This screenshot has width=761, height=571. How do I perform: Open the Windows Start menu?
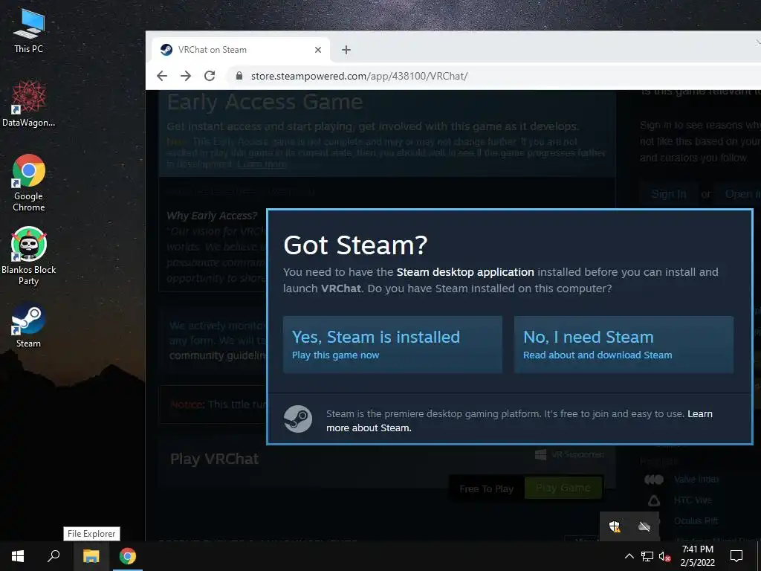pos(18,556)
